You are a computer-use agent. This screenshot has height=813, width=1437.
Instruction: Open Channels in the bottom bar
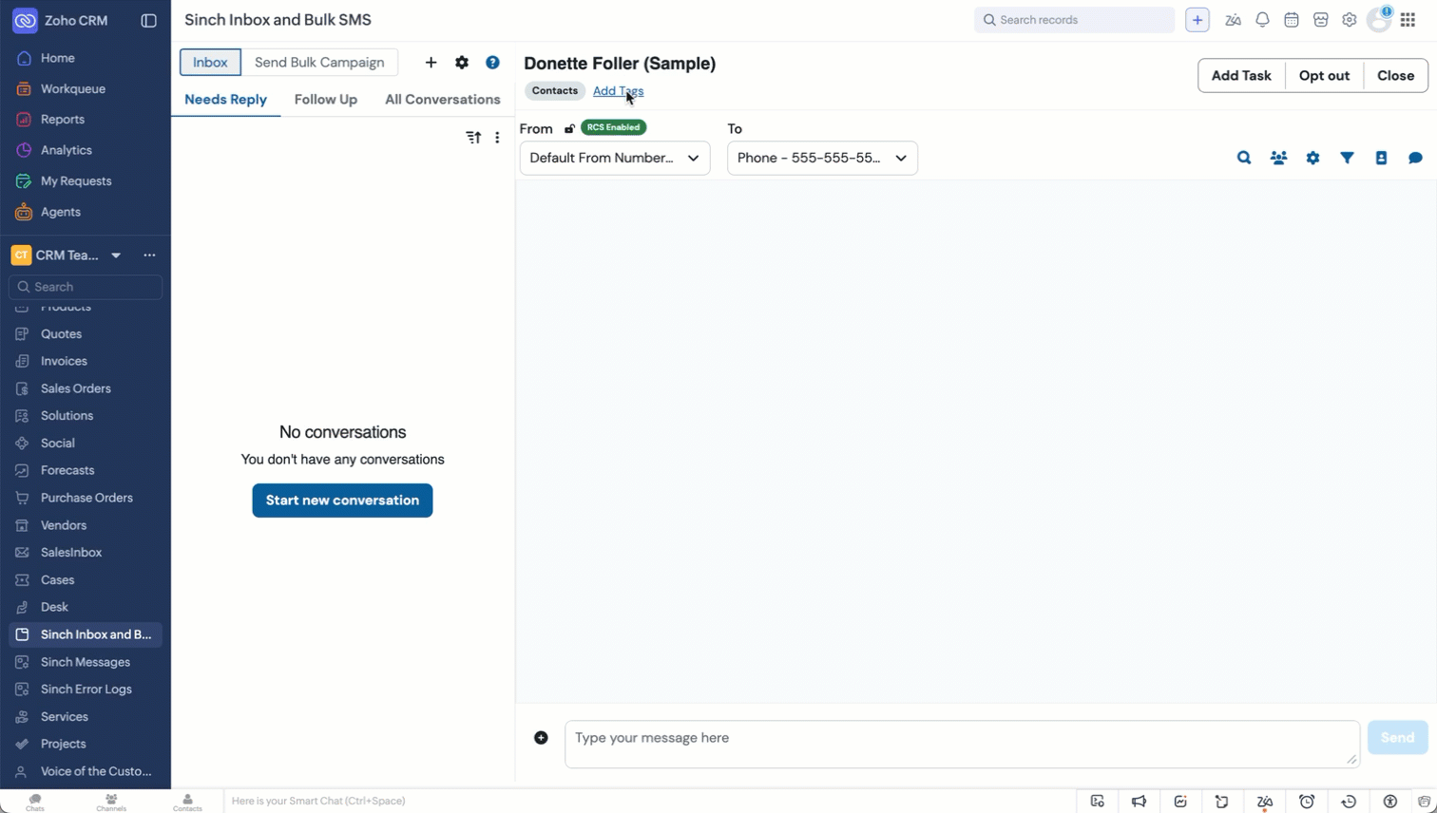point(111,803)
